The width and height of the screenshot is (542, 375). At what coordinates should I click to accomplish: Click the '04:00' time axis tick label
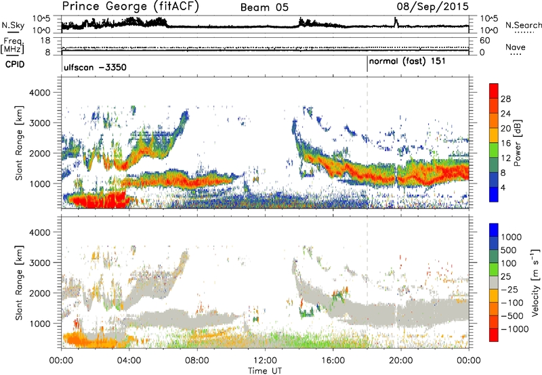click(129, 361)
